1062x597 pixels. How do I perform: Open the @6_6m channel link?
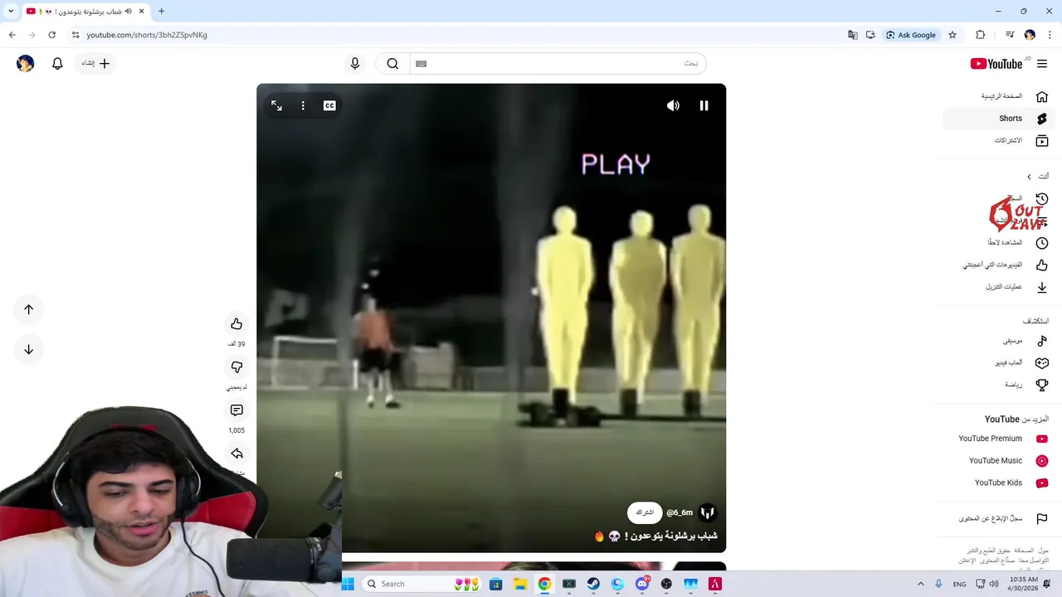(x=680, y=512)
